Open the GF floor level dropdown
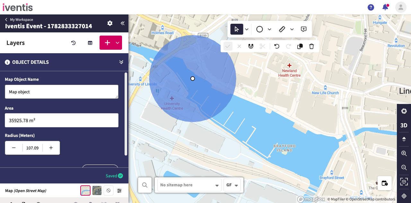 pyautogui.click(x=232, y=185)
